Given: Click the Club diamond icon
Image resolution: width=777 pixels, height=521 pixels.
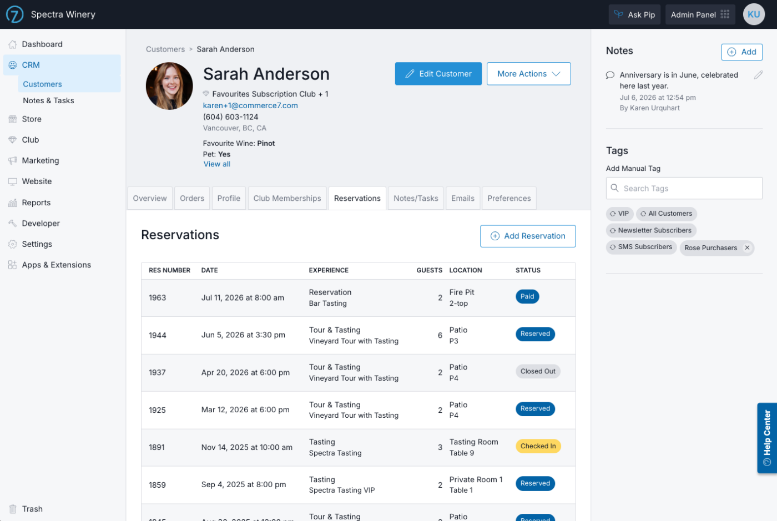Looking at the screenshot, I should point(12,140).
